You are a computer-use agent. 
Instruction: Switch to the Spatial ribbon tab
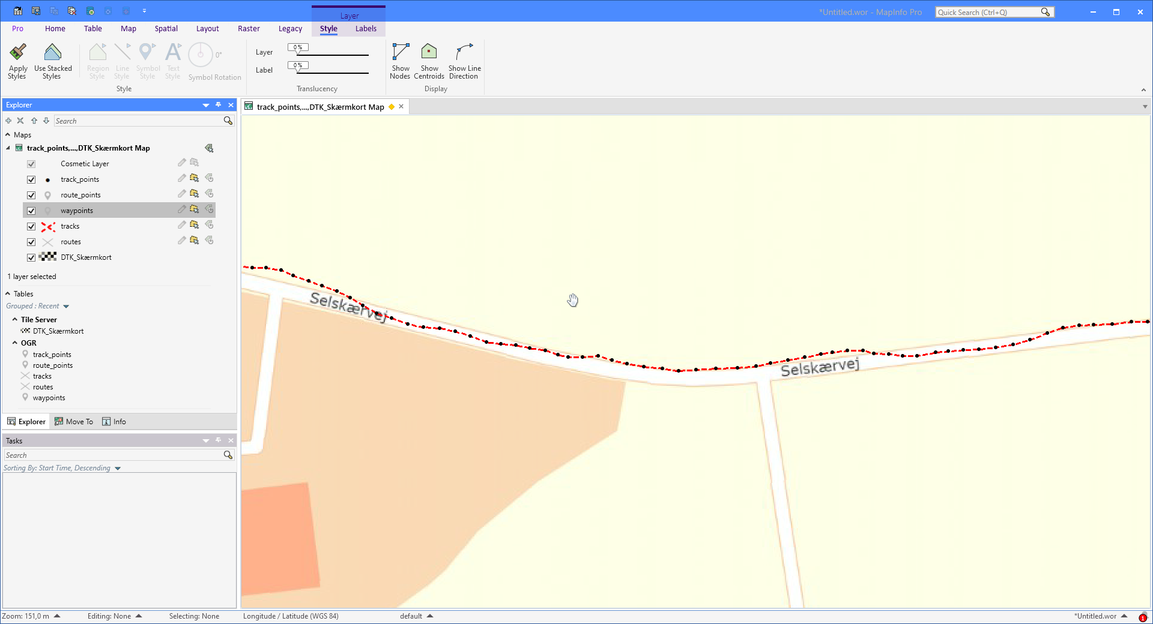coord(166,28)
